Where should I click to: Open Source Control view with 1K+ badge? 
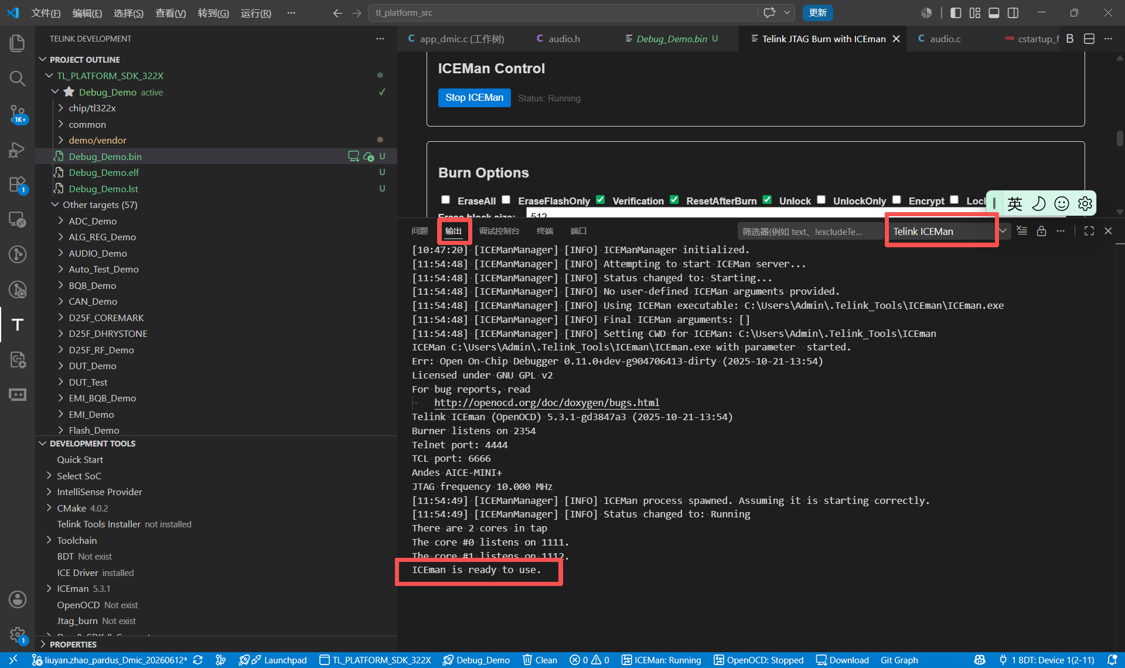pos(18,113)
